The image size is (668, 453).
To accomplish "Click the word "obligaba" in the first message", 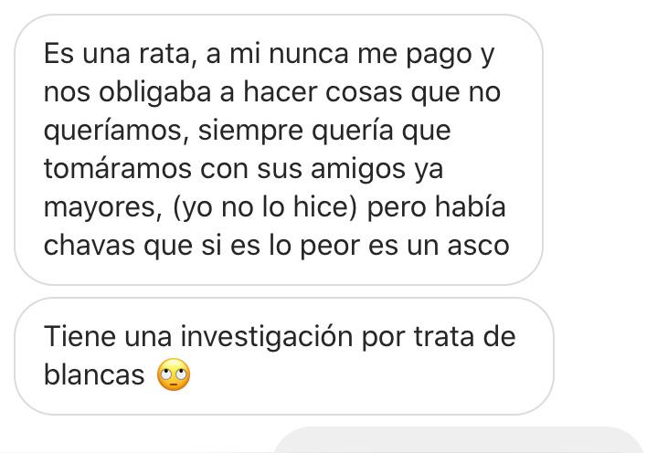I will coord(155,92).
